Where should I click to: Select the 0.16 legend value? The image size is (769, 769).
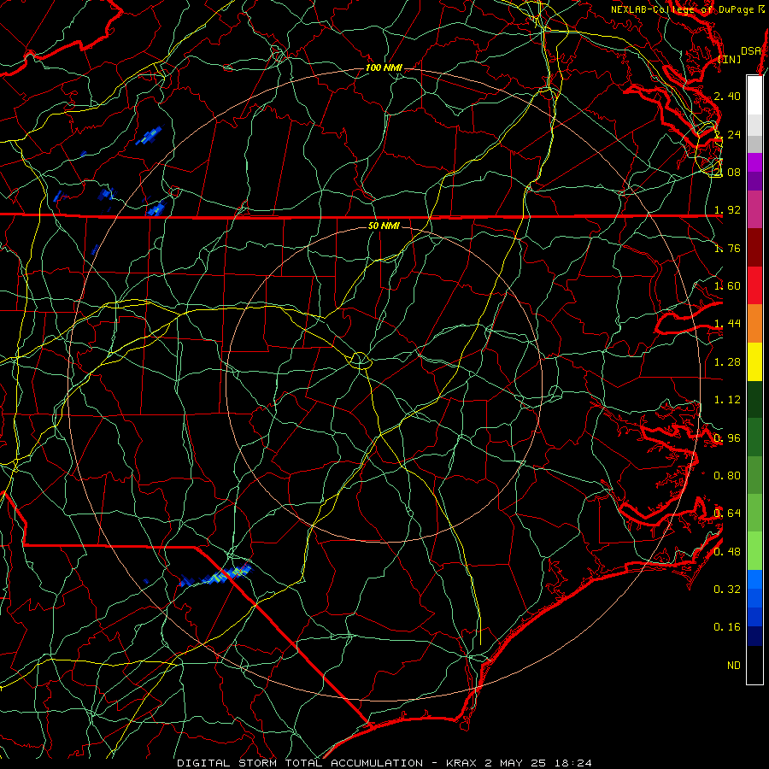pyautogui.click(x=727, y=627)
